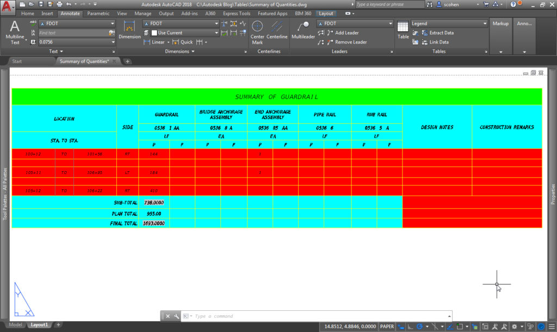Open the Use Current layer color control

pos(181,33)
